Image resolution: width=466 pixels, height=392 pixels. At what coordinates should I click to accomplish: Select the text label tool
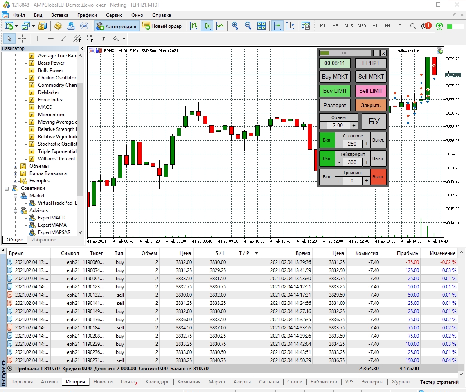[x=103, y=38]
